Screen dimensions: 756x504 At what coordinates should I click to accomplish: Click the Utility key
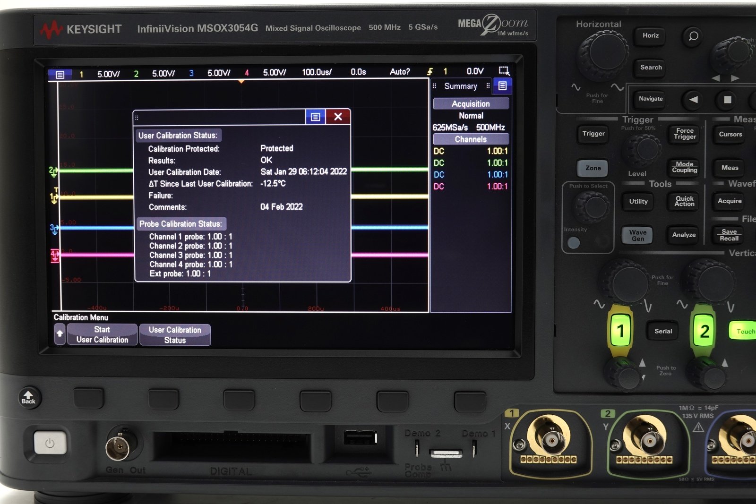[638, 202]
